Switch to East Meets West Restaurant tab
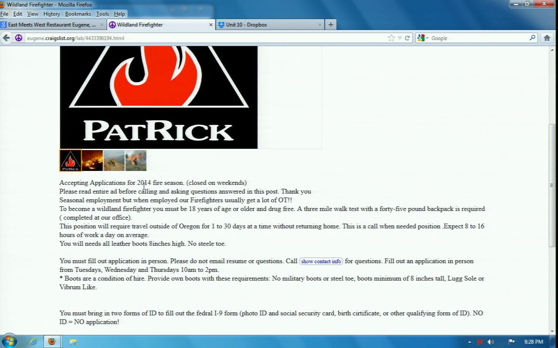This screenshot has height=348, width=558. click(50, 25)
